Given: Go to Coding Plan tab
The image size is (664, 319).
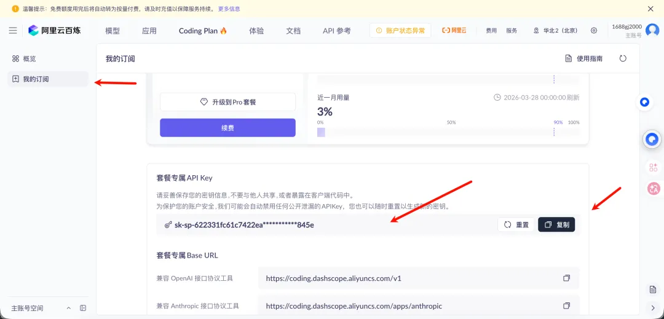Looking at the screenshot, I should pos(203,31).
